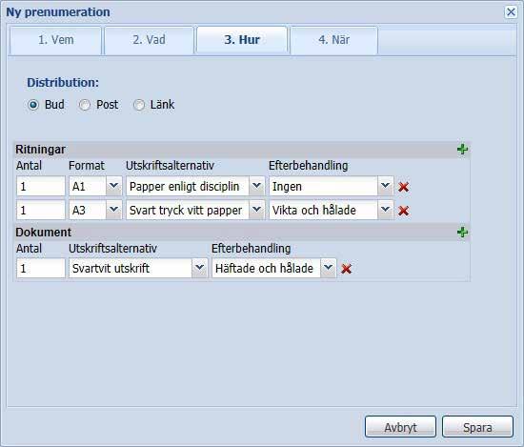This screenshot has height=447, width=524.
Task: Click the Ritningar section header
Action: tap(242, 149)
